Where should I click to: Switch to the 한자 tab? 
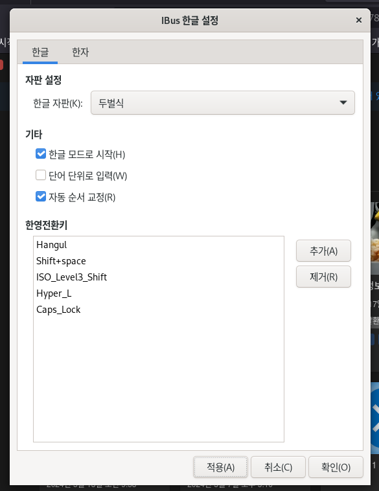click(x=80, y=52)
